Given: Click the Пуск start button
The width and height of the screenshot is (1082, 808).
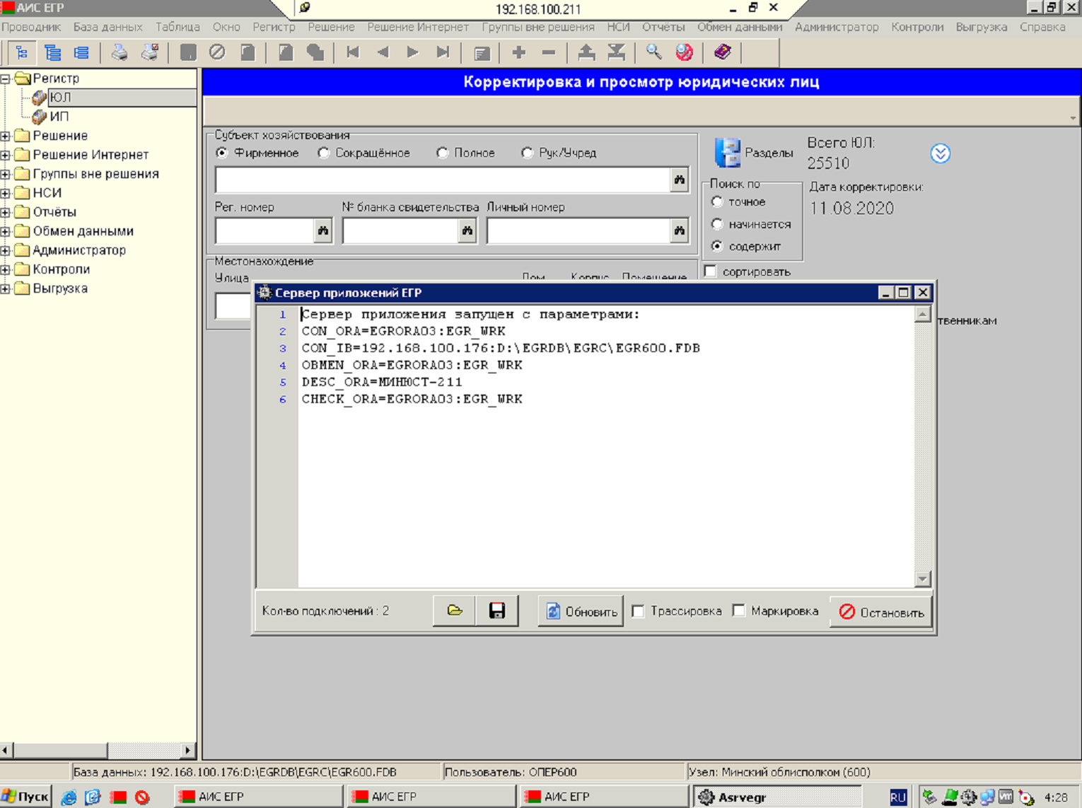Looking at the screenshot, I should coord(25,797).
